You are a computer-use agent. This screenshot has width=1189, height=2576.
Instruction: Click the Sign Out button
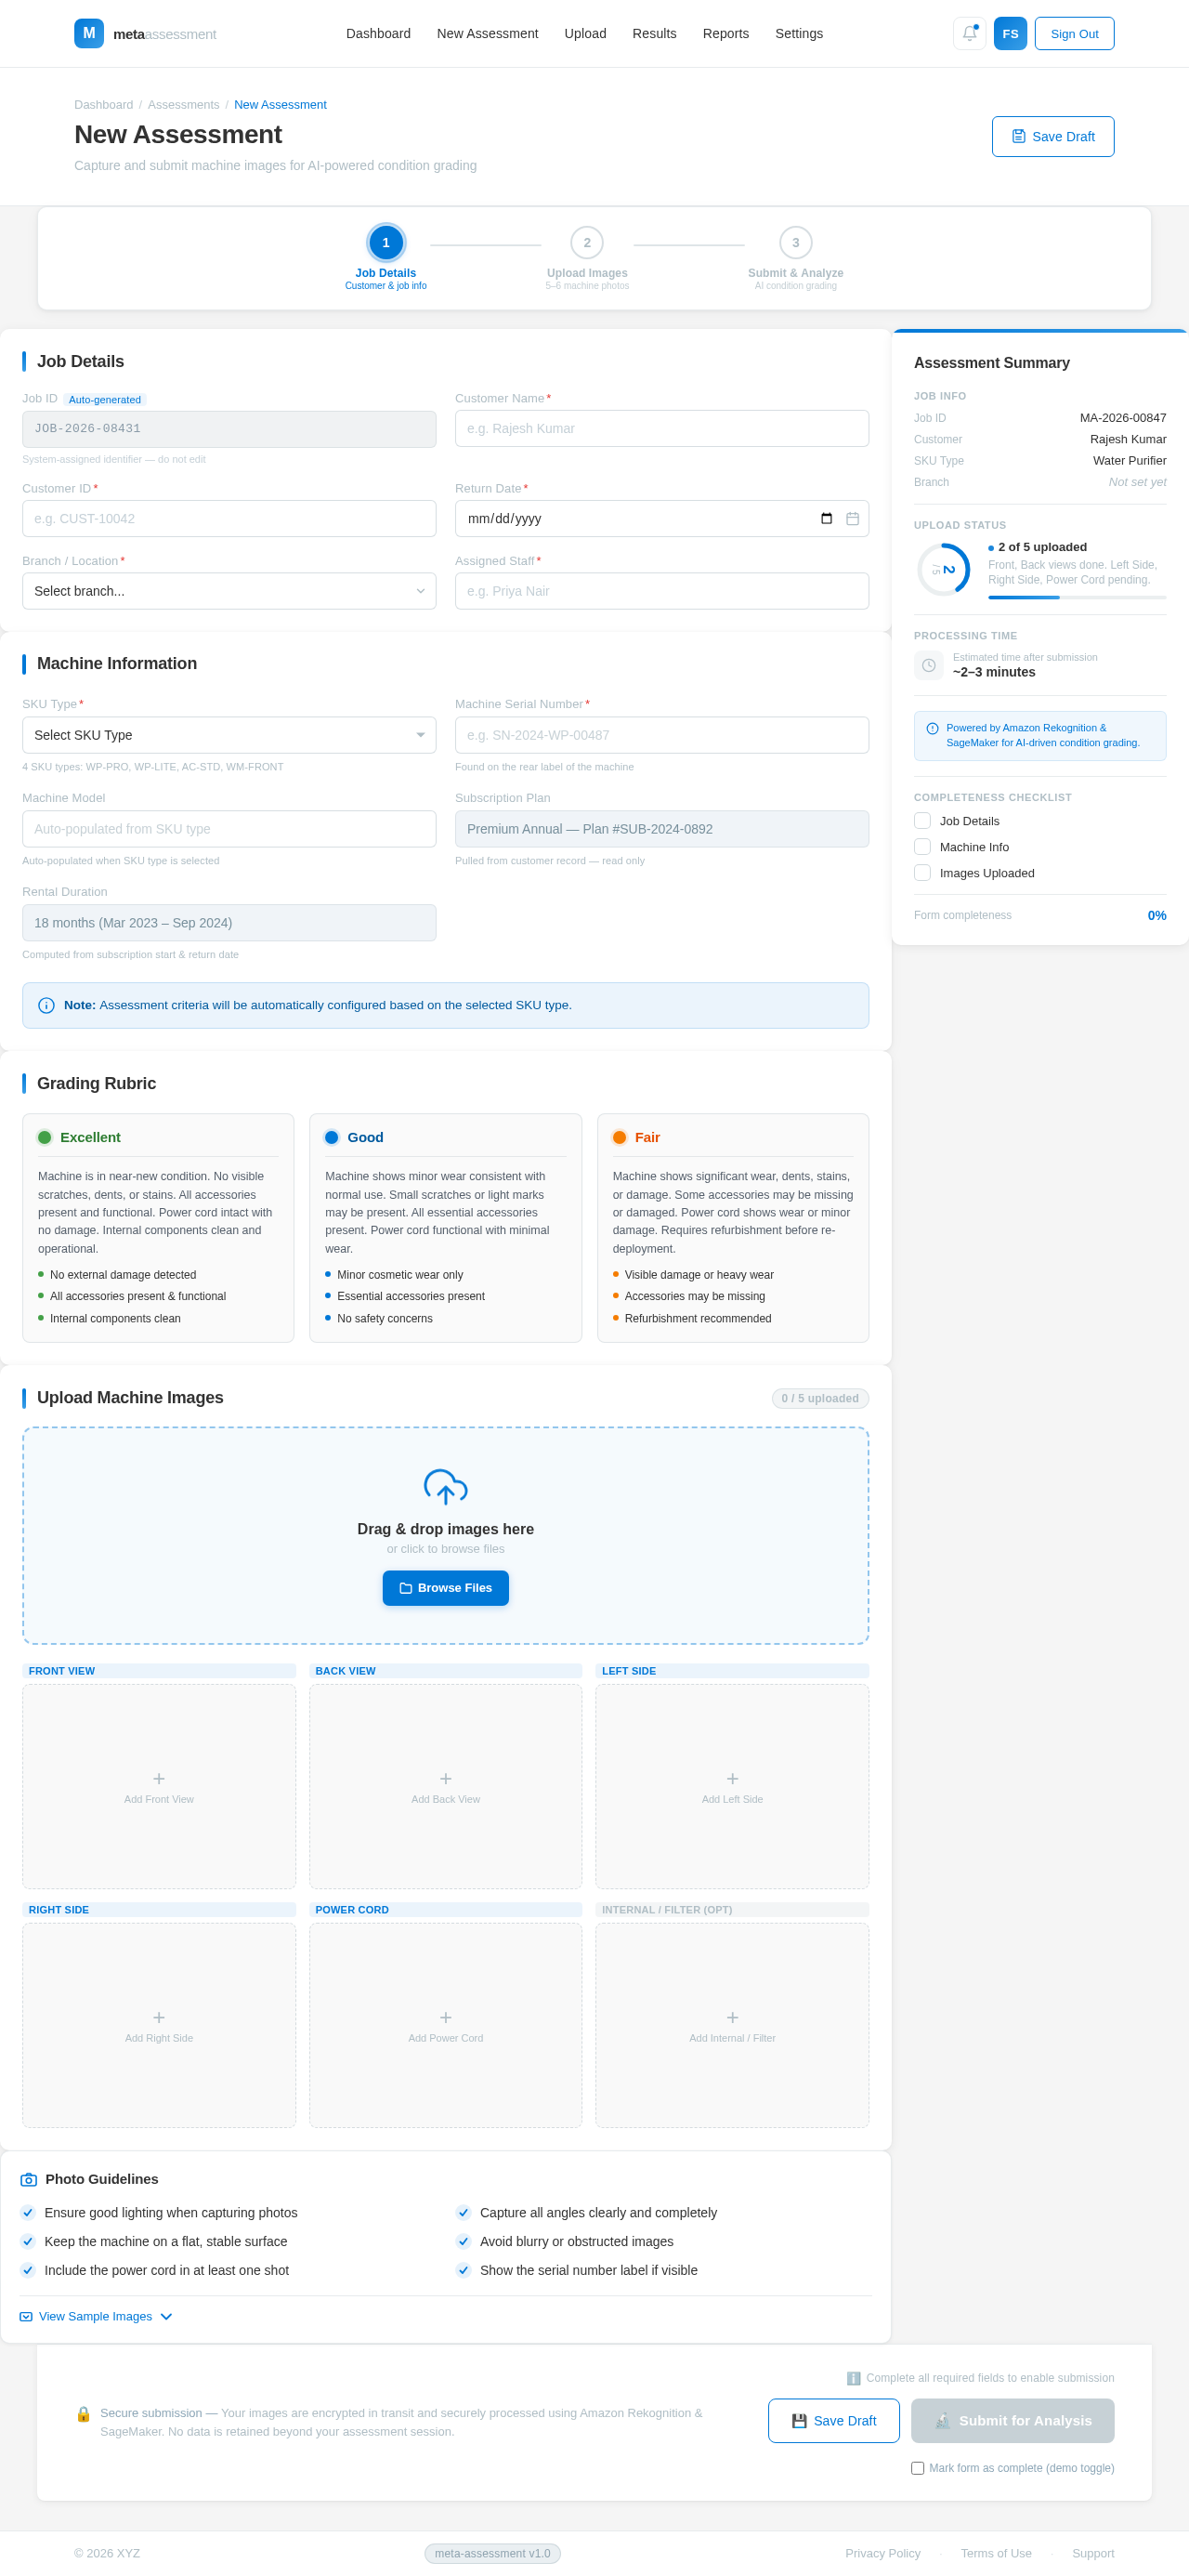(1074, 33)
